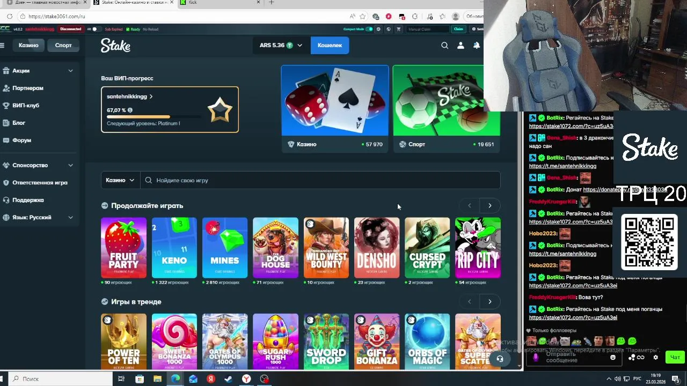Screen dimensions: 687x386
Task: Expand the Акции sidebar section
Action: (70, 71)
